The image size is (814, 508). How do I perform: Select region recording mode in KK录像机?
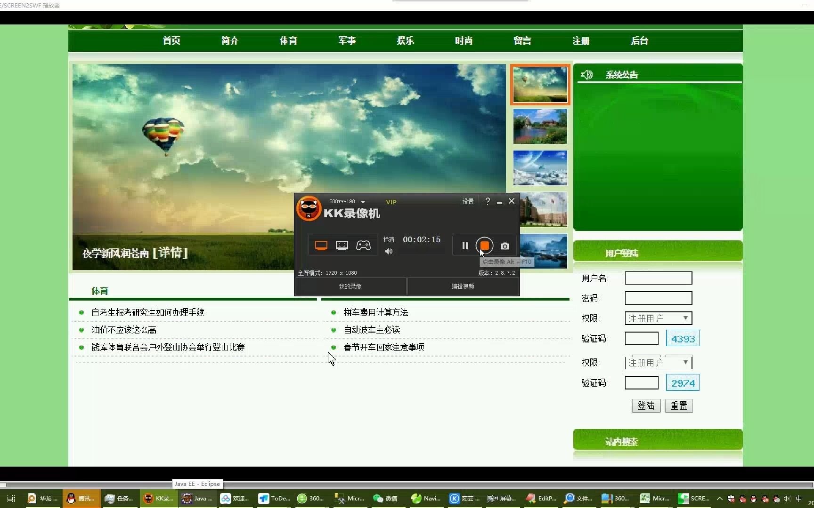click(x=342, y=246)
